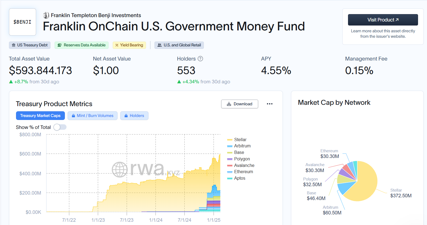Click the percent icon on Yield Bearing tag
This screenshot has width=427, height=225.
(x=117, y=45)
